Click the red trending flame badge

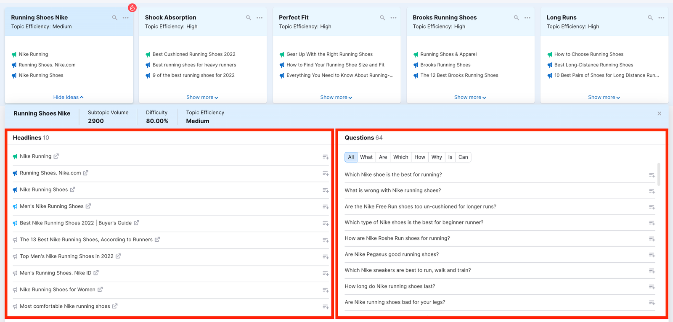(132, 8)
